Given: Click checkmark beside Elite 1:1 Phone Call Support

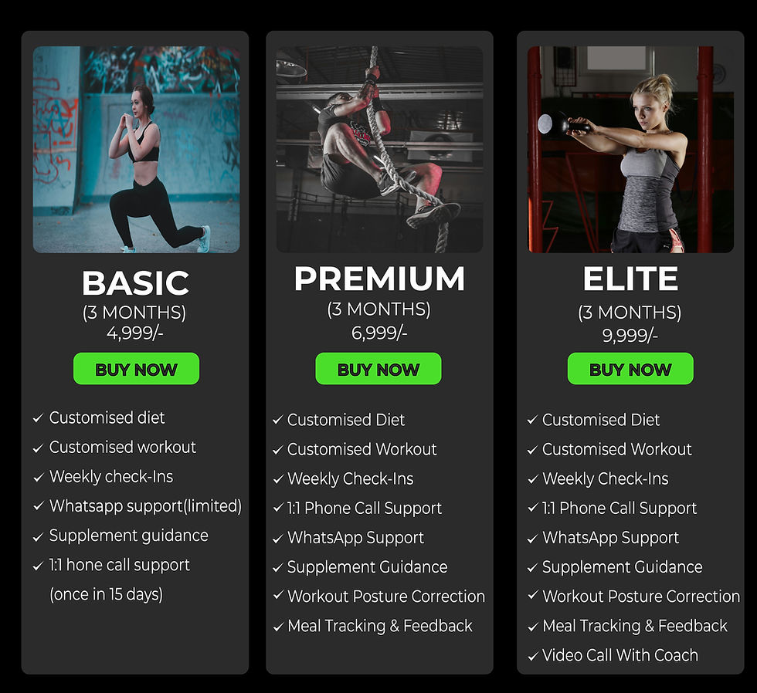Looking at the screenshot, I should (532, 508).
